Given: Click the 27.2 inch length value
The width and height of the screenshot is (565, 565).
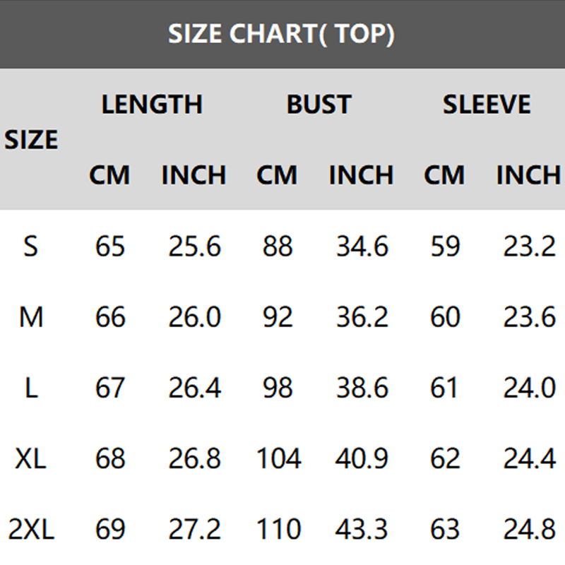Looking at the screenshot, I should [x=194, y=529].
